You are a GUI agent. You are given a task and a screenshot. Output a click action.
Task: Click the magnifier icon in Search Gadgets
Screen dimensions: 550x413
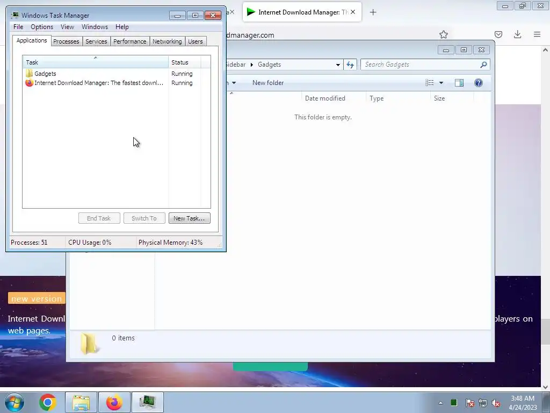pos(483,65)
